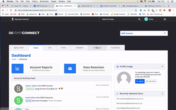Switch to the Campaign Reporting browser tab
The width and height of the screenshot is (176, 110).
[132, 6]
